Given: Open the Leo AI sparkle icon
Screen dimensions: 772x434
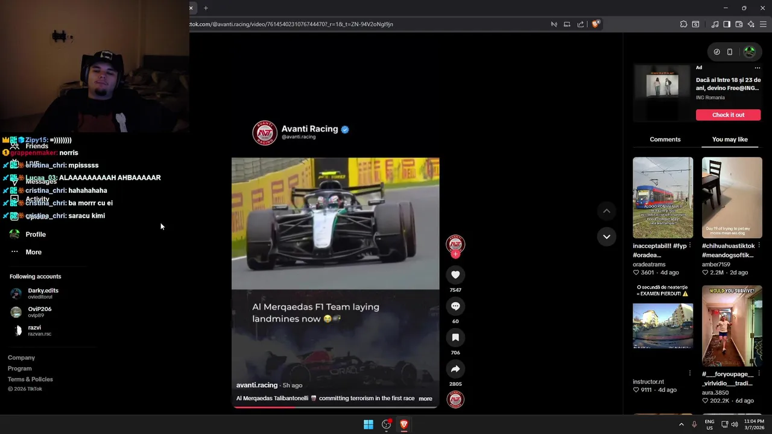Looking at the screenshot, I should [751, 24].
